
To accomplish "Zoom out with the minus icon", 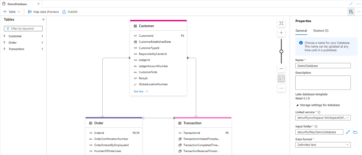I will (x=281, y=69).
